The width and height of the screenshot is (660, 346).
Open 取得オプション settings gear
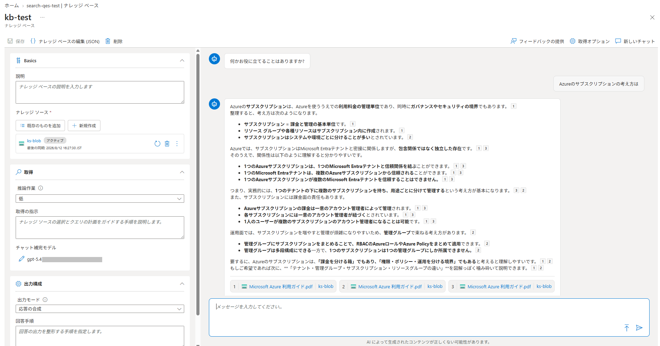589,41
